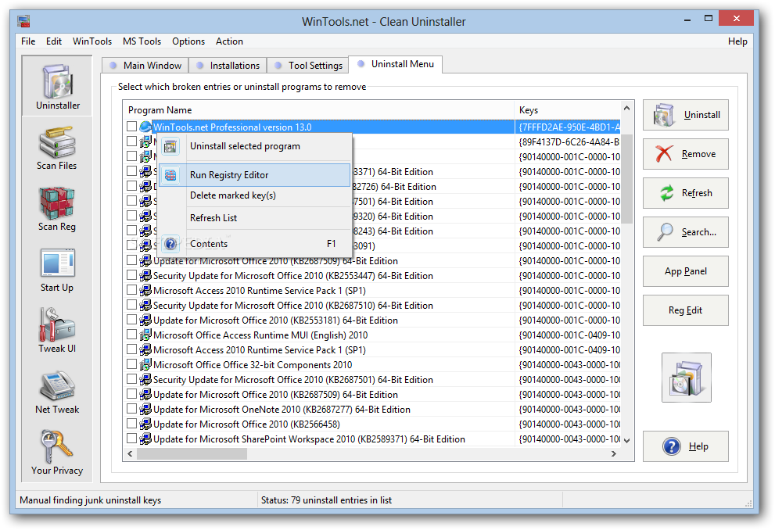Click the App Panel button
This screenshot has height=530, width=775.
pyautogui.click(x=686, y=271)
